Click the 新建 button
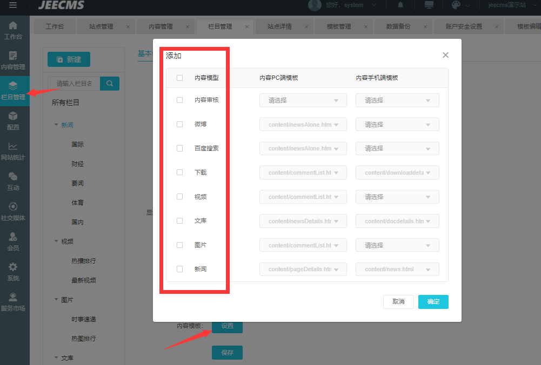The width and height of the screenshot is (541, 365). [69, 59]
